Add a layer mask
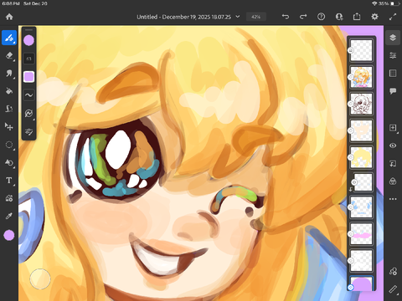 (x=393, y=181)
